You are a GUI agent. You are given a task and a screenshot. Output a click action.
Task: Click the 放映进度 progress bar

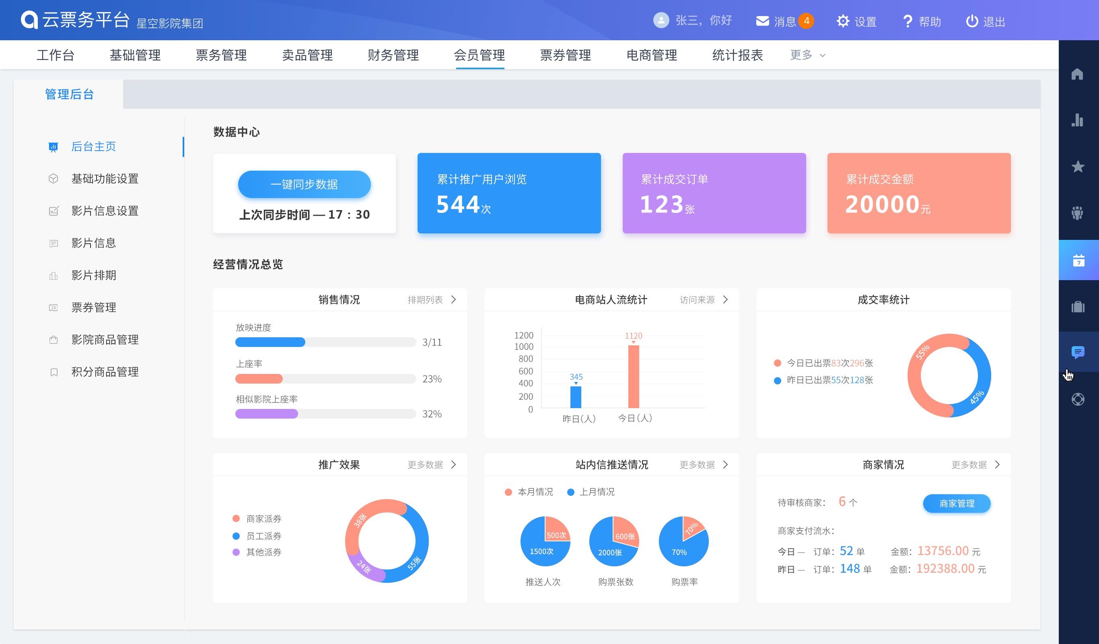[325, 343]
